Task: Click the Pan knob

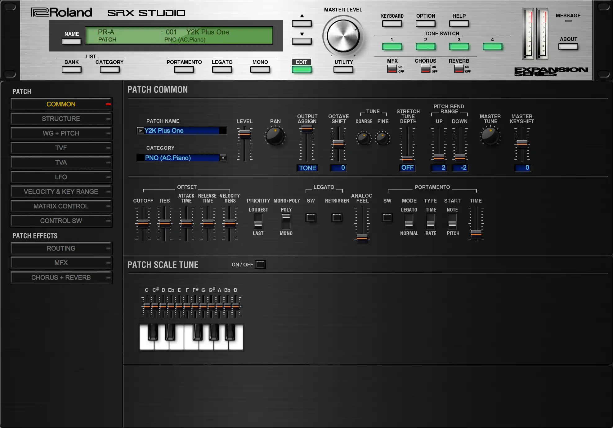Action: (275, 136)
